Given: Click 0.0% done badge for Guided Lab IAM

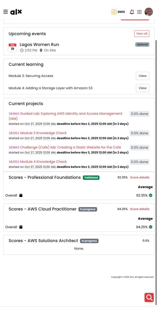Looking at the screenshot, I should pyautogui.click(x=139, y=114).
